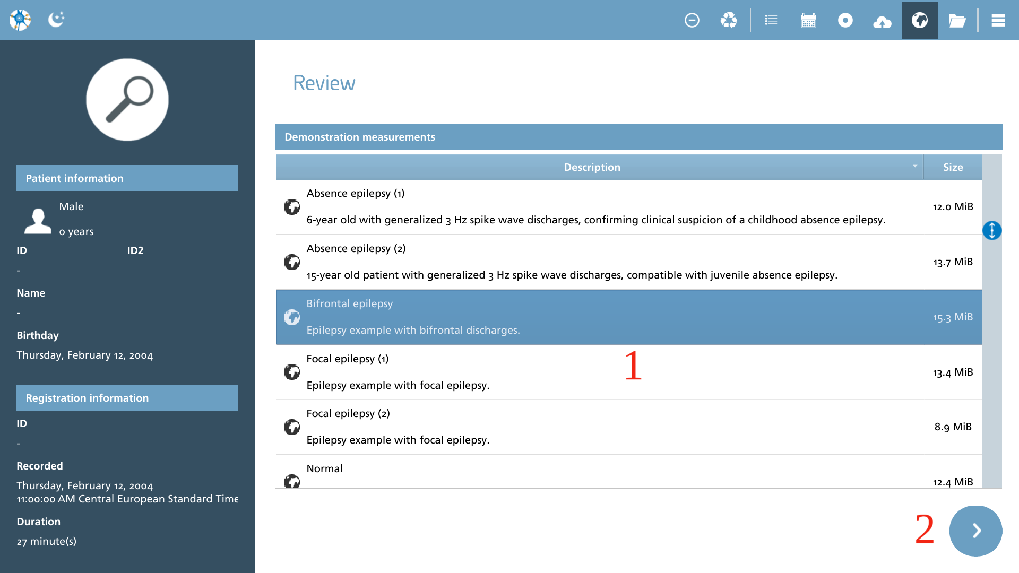The width and height of the screenshot is (1019, 573).
Task: Open the calendar schedule icon
Action: click(x=808, y=20)
